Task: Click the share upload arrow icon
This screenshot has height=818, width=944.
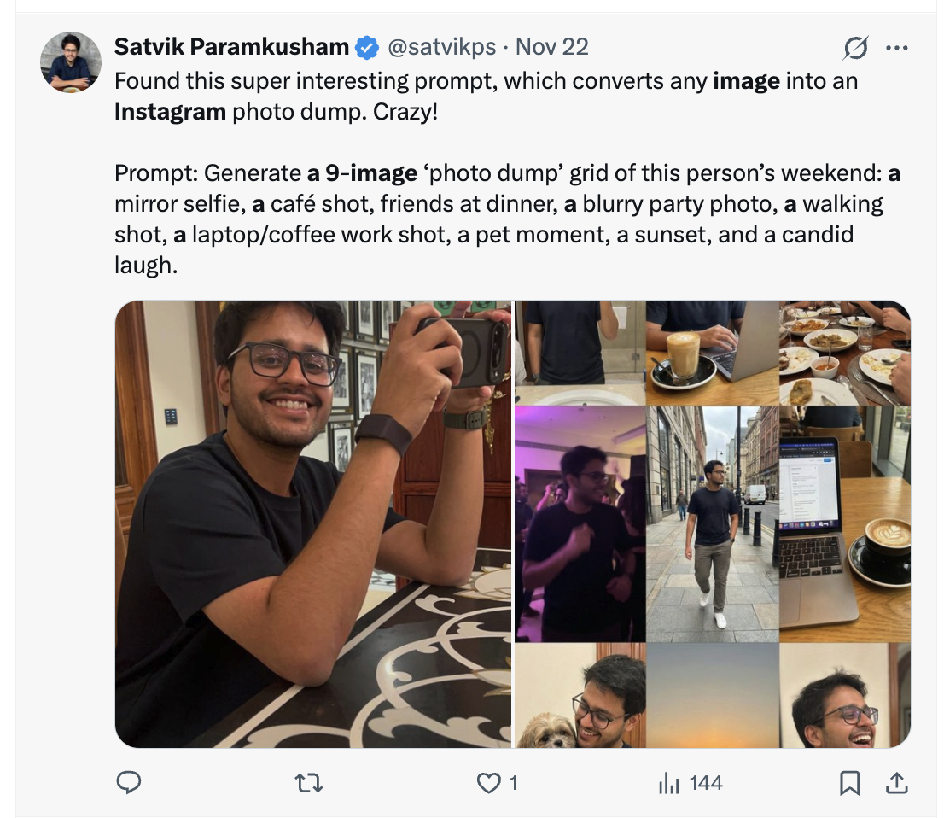Action: 897,782
